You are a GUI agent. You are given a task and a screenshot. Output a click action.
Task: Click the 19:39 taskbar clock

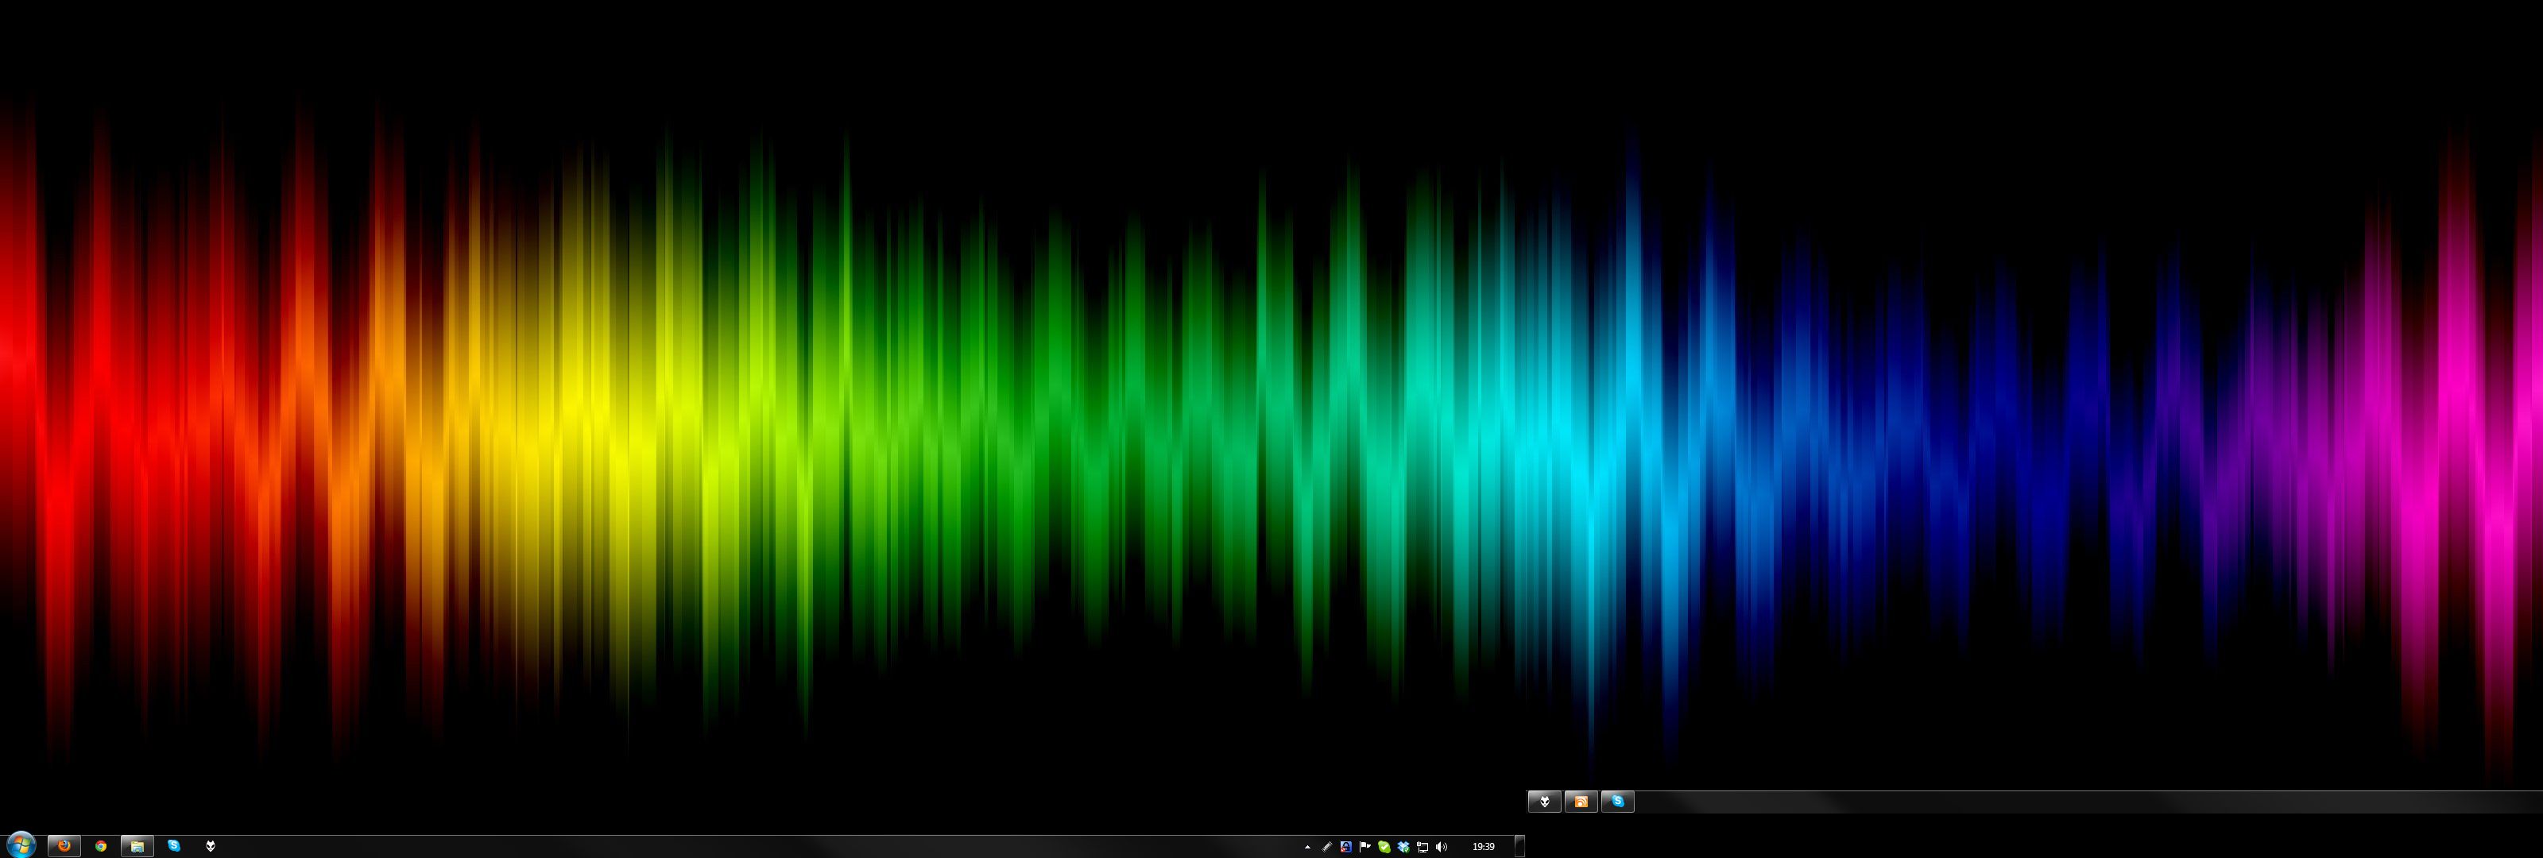[x=1483, y=847]
